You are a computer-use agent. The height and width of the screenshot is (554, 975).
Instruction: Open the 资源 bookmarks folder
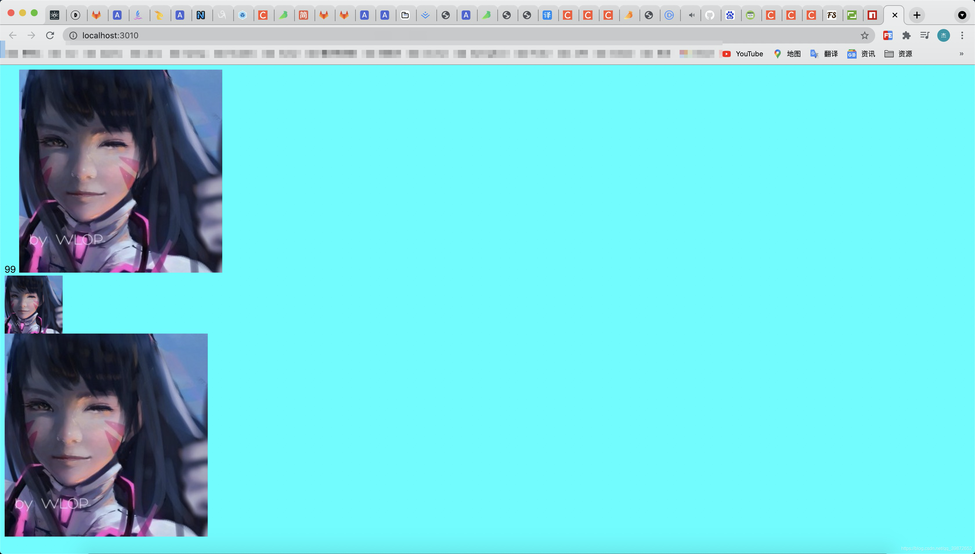898,54
